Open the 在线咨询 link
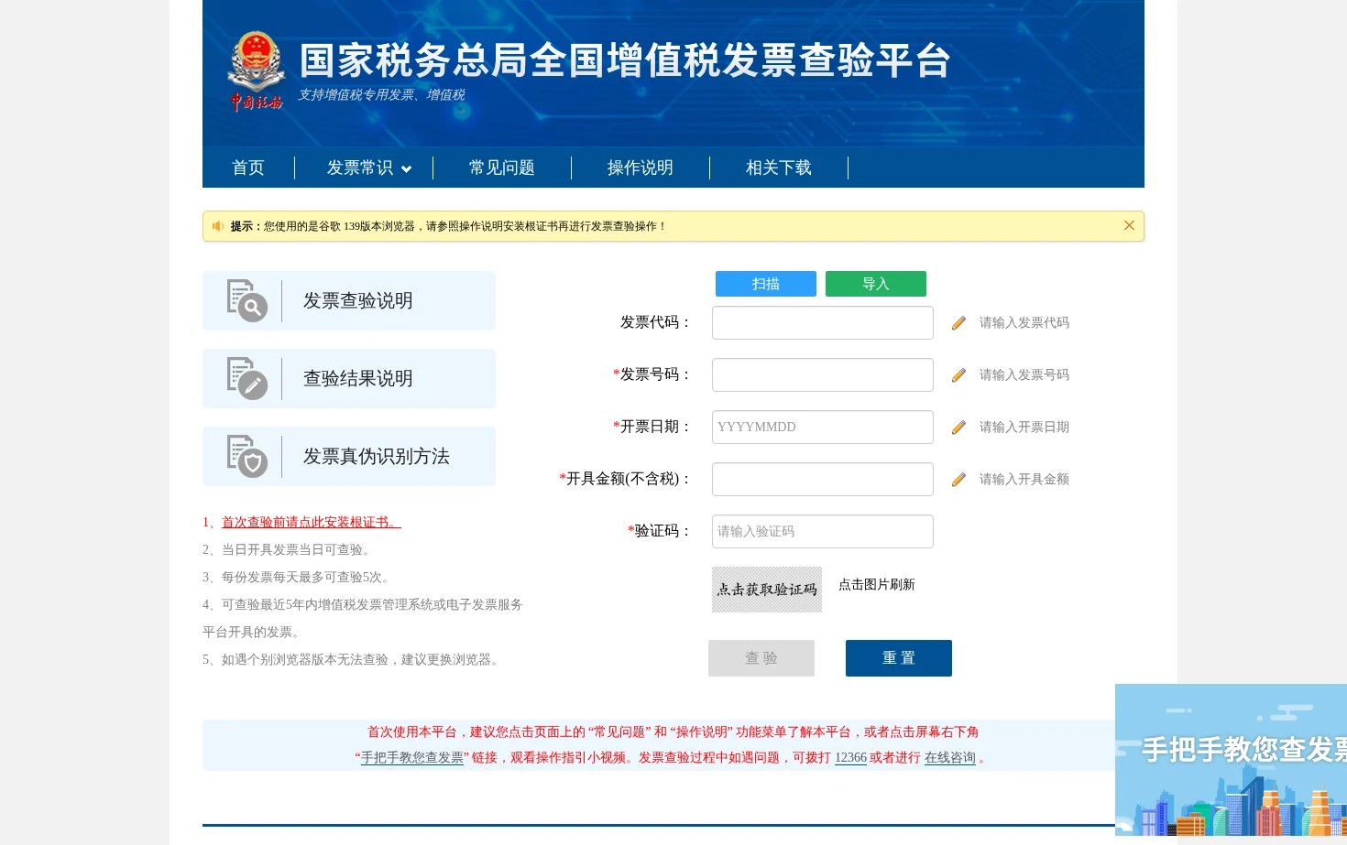 [950, 758]
